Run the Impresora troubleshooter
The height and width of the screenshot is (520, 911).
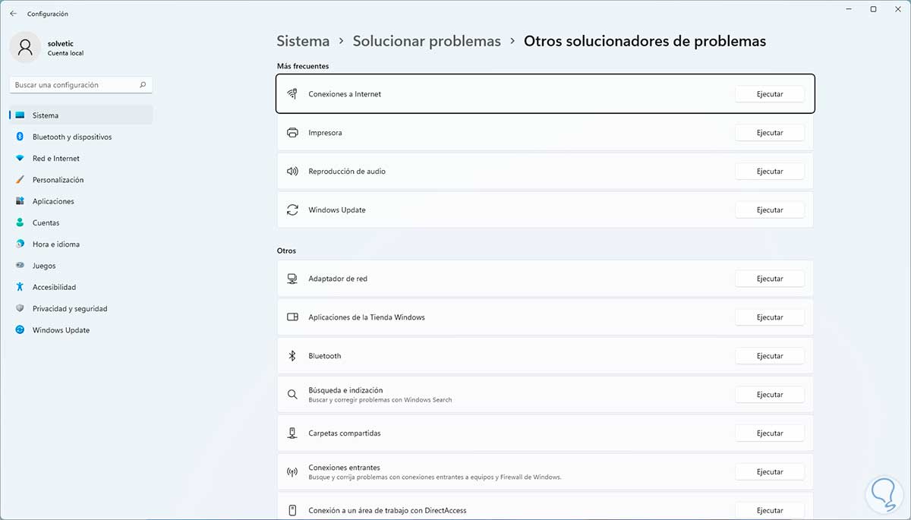pyautogui.click(x=769, y=133)
